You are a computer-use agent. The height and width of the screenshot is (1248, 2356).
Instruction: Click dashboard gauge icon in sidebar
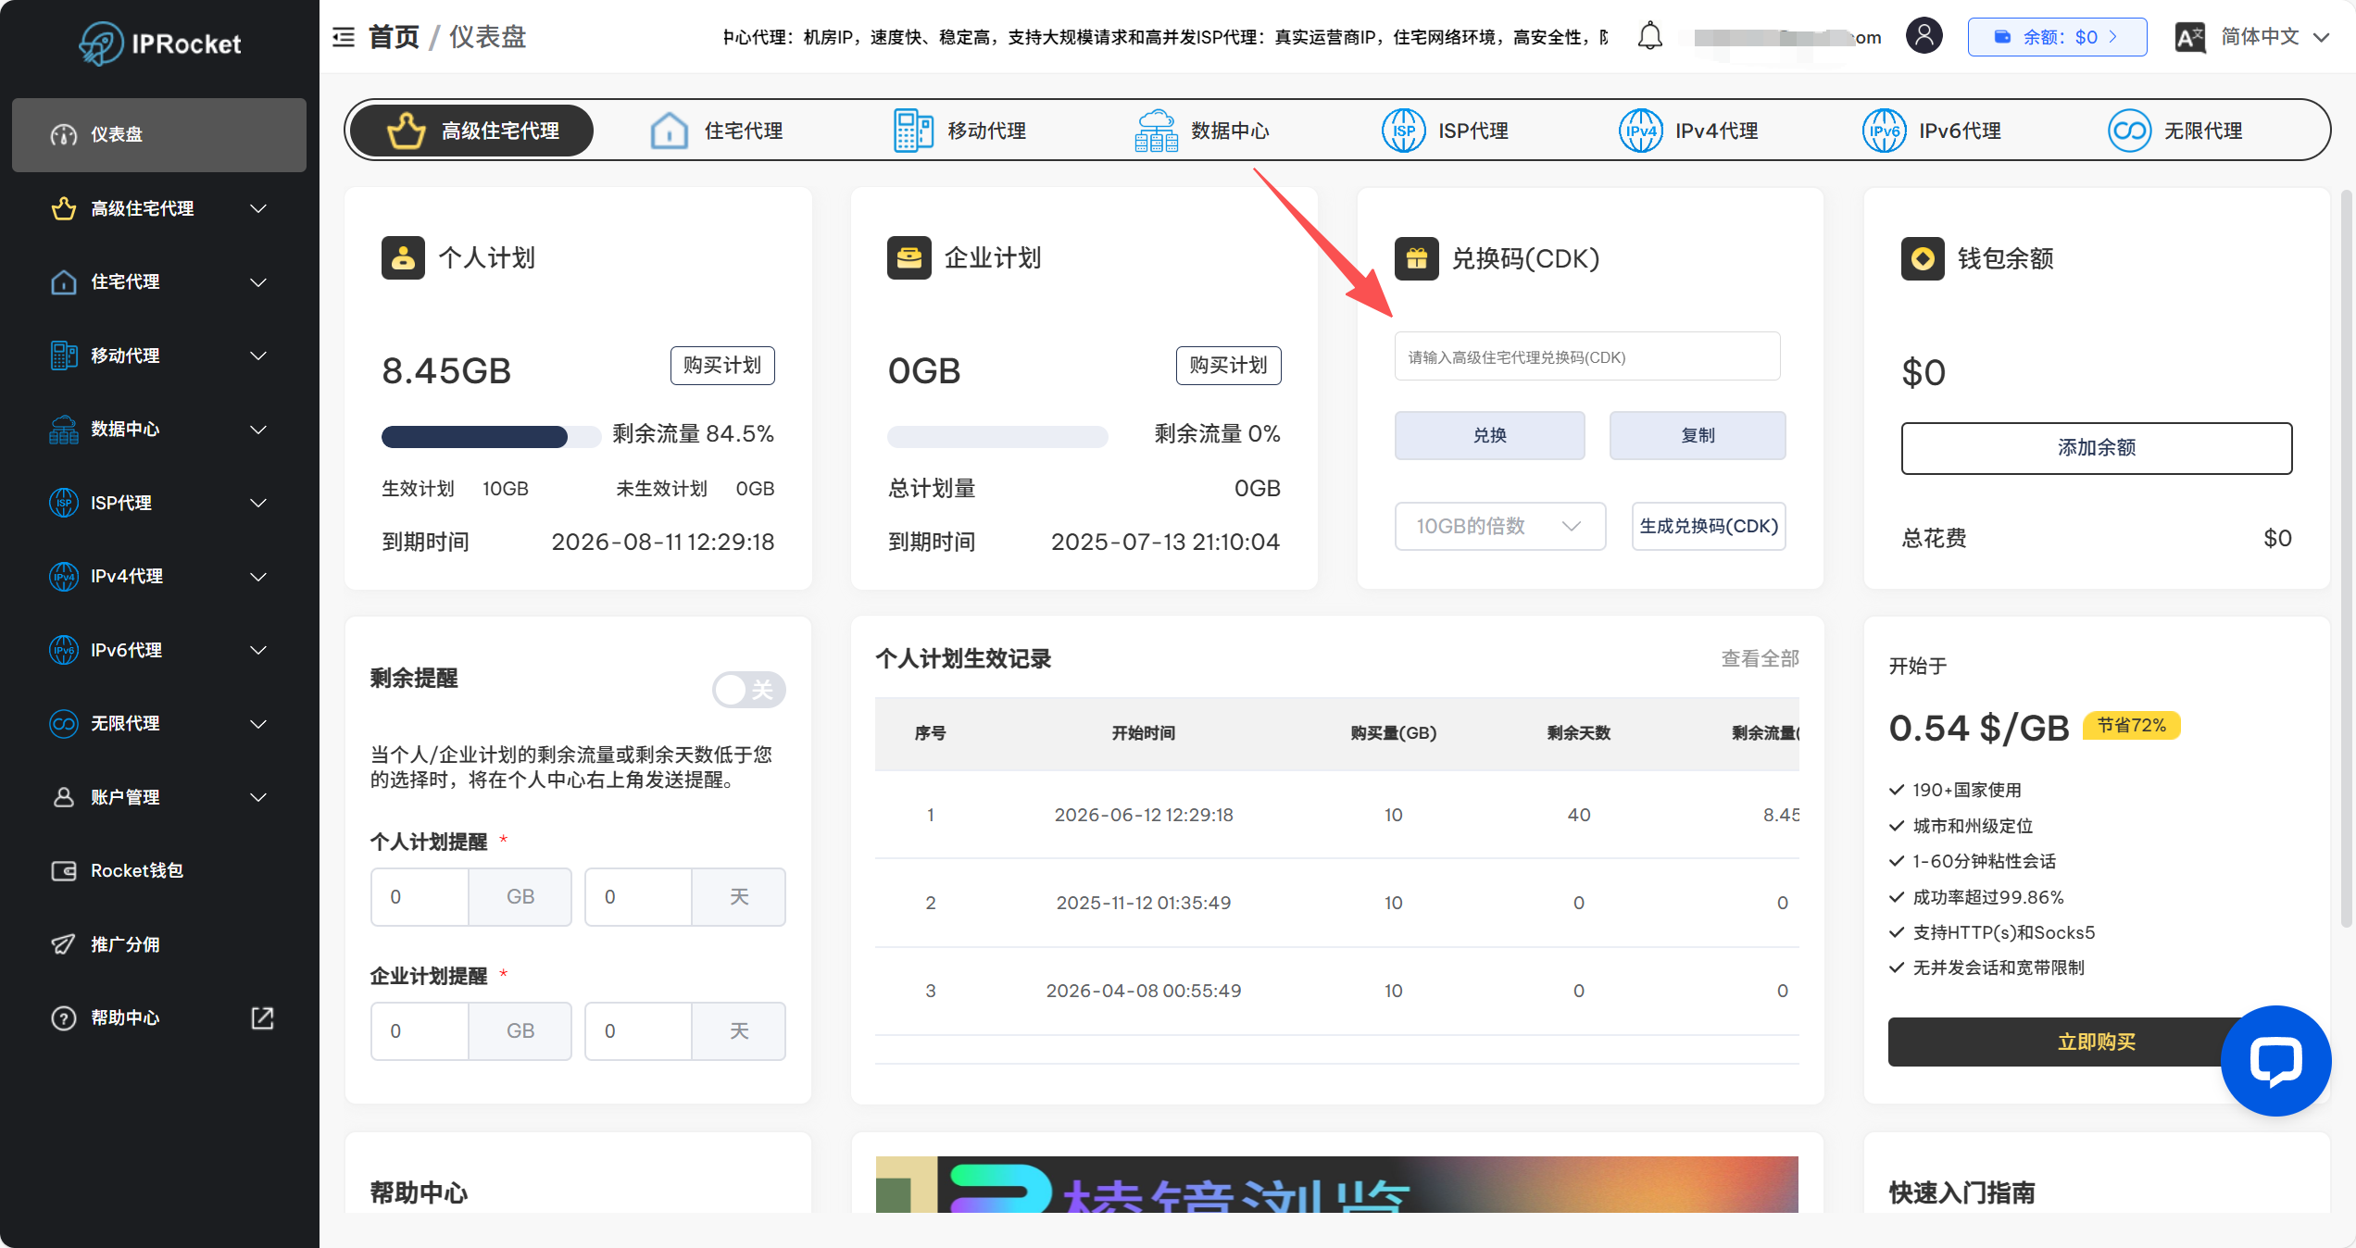click(x=63, y=134)
